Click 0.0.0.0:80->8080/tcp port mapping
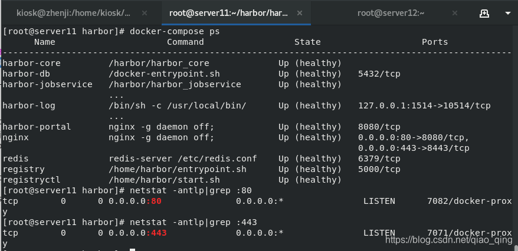This screenshot has width=518, height=251. [414, 137]
